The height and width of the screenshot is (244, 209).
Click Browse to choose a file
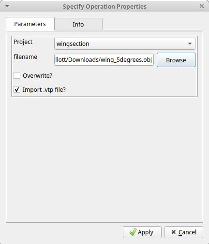click(x=176, y=60)
